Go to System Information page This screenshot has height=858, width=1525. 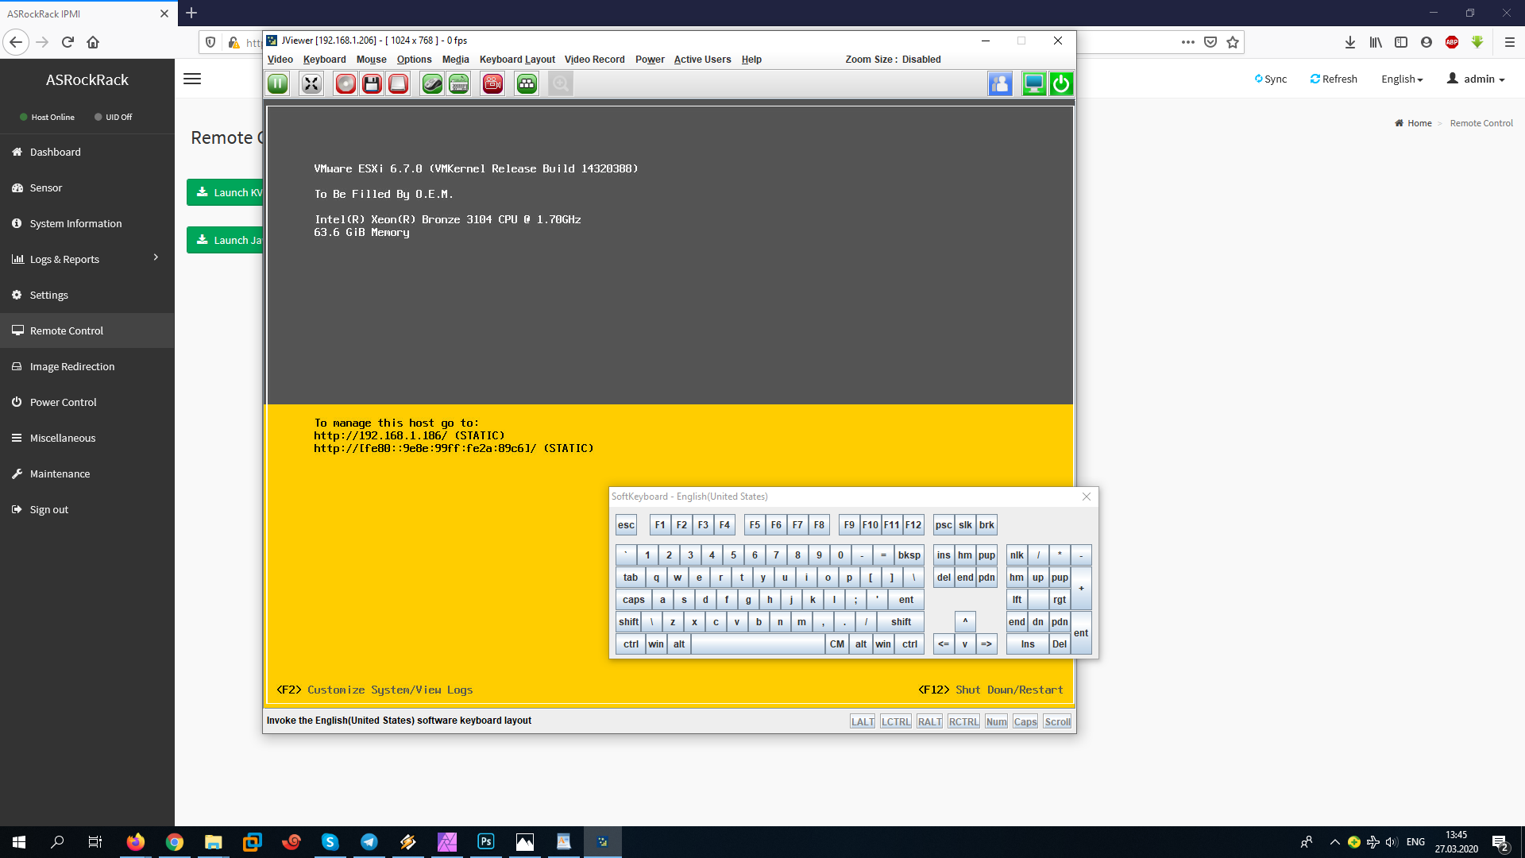pyautogui.click(x=87, y=223)
